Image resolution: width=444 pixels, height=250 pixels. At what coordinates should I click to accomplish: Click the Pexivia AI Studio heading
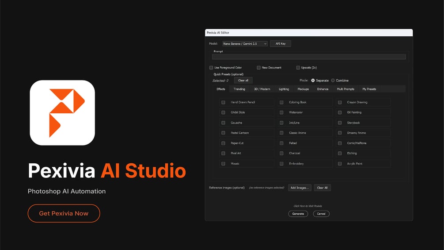(107, 171)
